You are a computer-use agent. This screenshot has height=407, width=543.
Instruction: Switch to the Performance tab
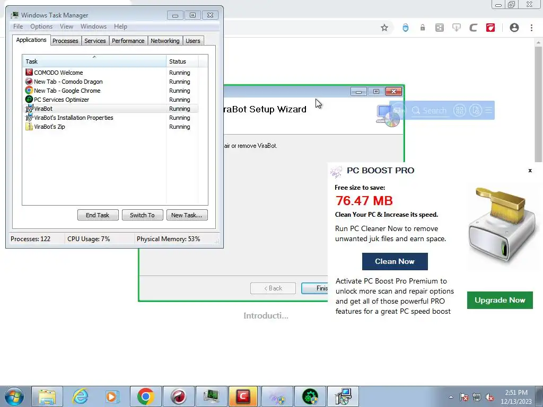(128, 41)
